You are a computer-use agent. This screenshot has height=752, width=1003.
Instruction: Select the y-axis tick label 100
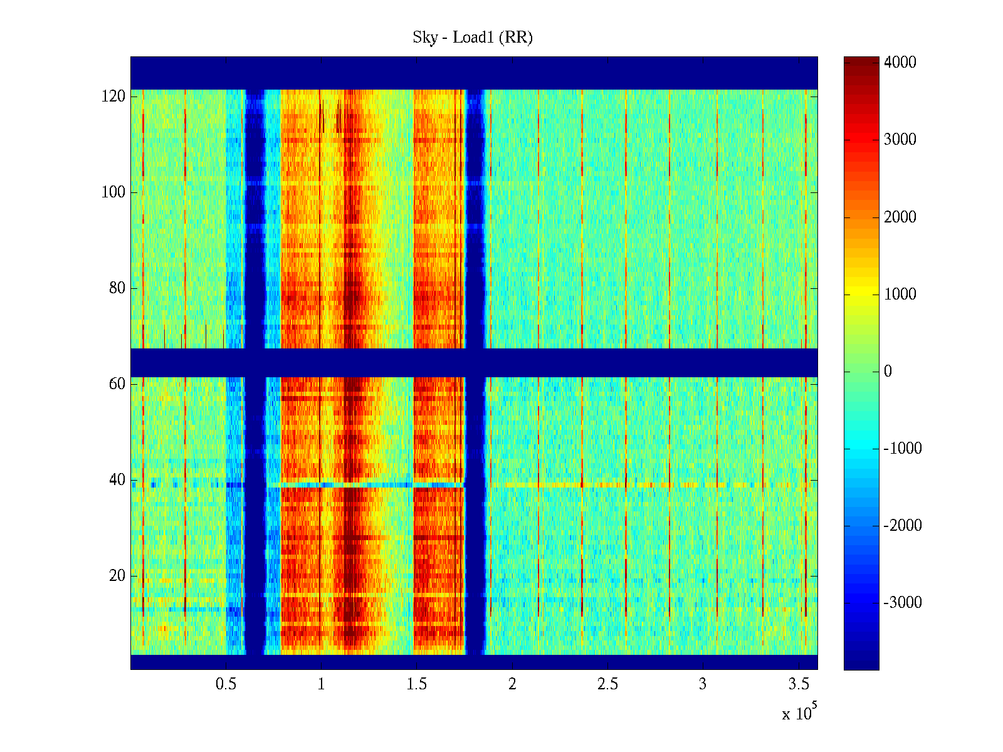click(113, 192)
